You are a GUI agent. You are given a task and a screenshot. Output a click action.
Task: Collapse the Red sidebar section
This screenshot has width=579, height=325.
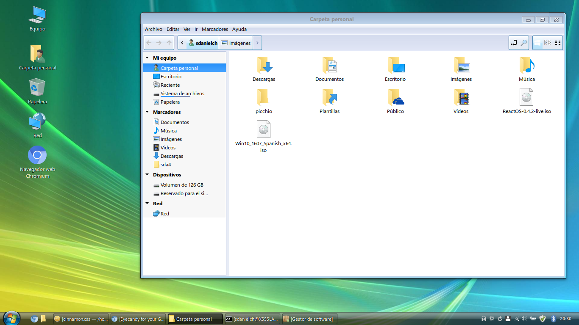click(x=147, y=204)
